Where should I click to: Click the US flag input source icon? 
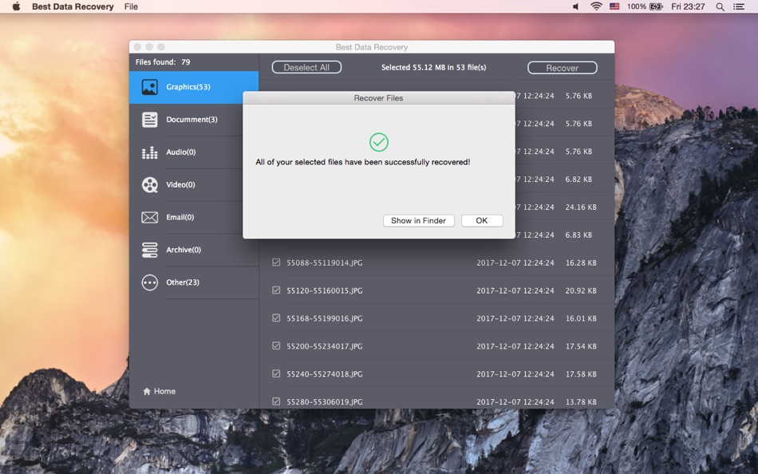[x=614, y=6]
